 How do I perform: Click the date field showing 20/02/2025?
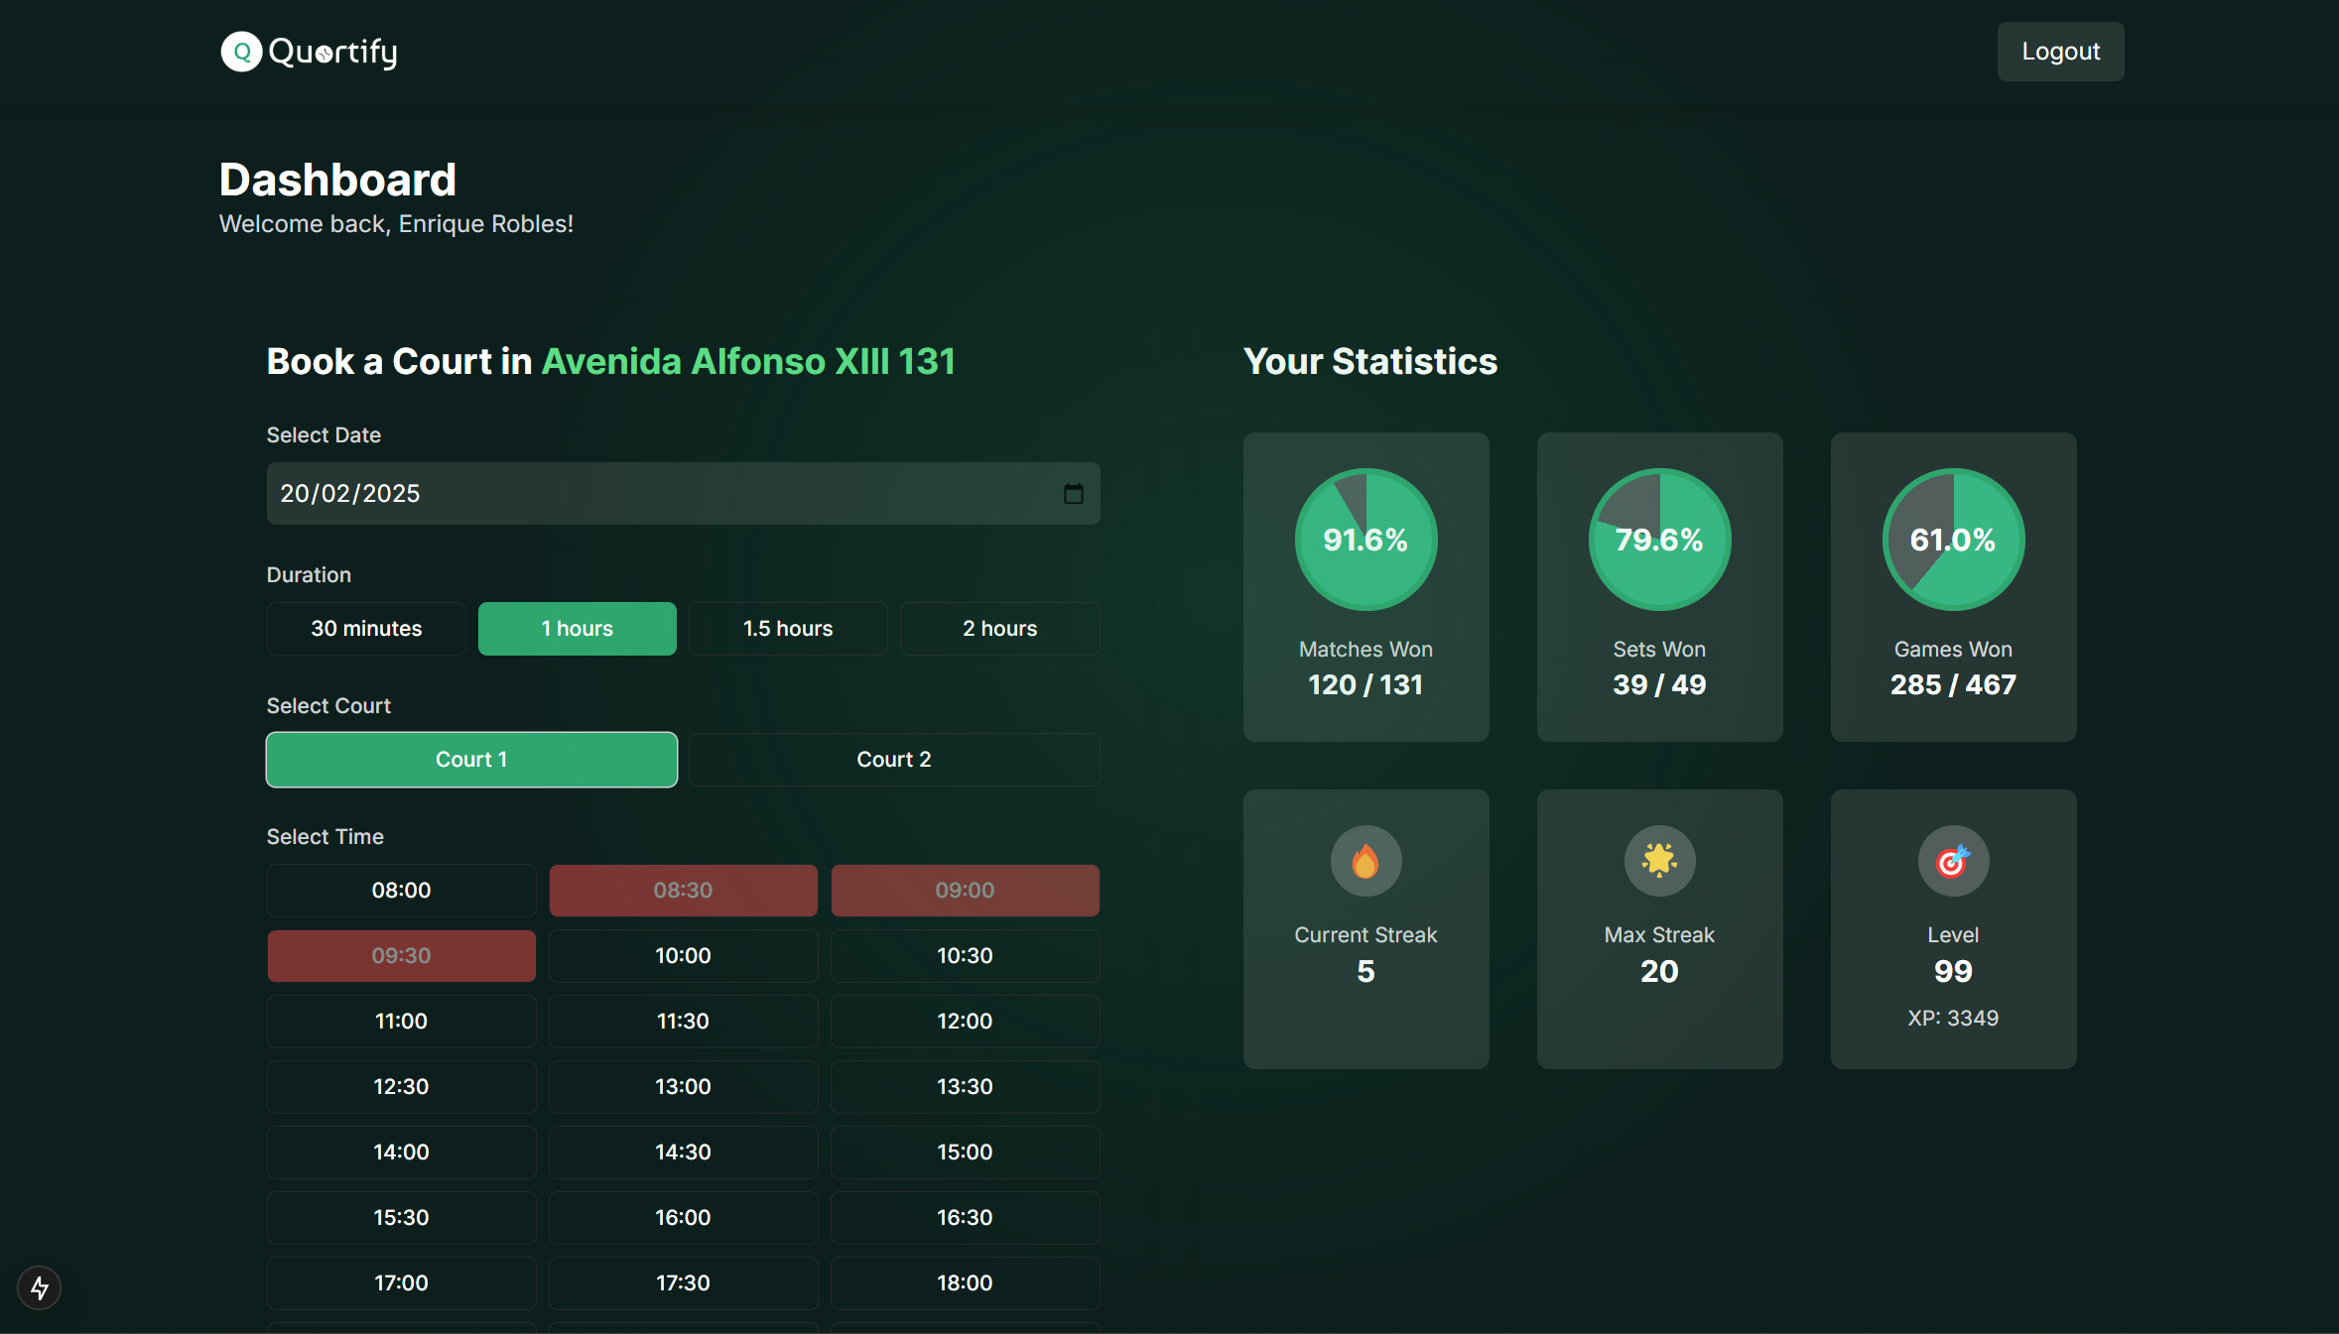pos(655,494)
